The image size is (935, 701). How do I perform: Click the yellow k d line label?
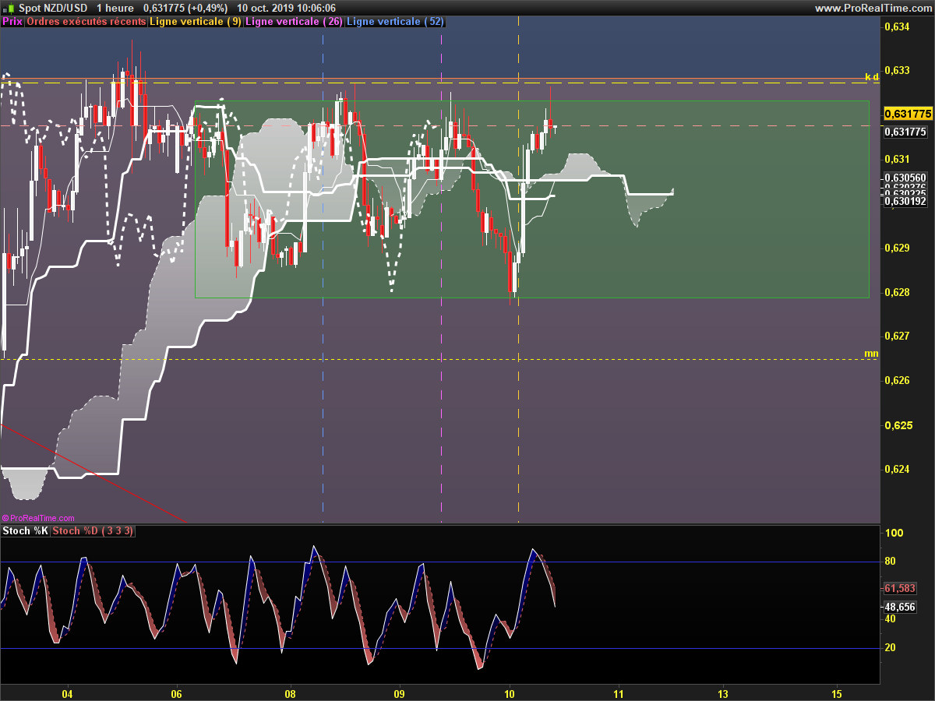872,76
